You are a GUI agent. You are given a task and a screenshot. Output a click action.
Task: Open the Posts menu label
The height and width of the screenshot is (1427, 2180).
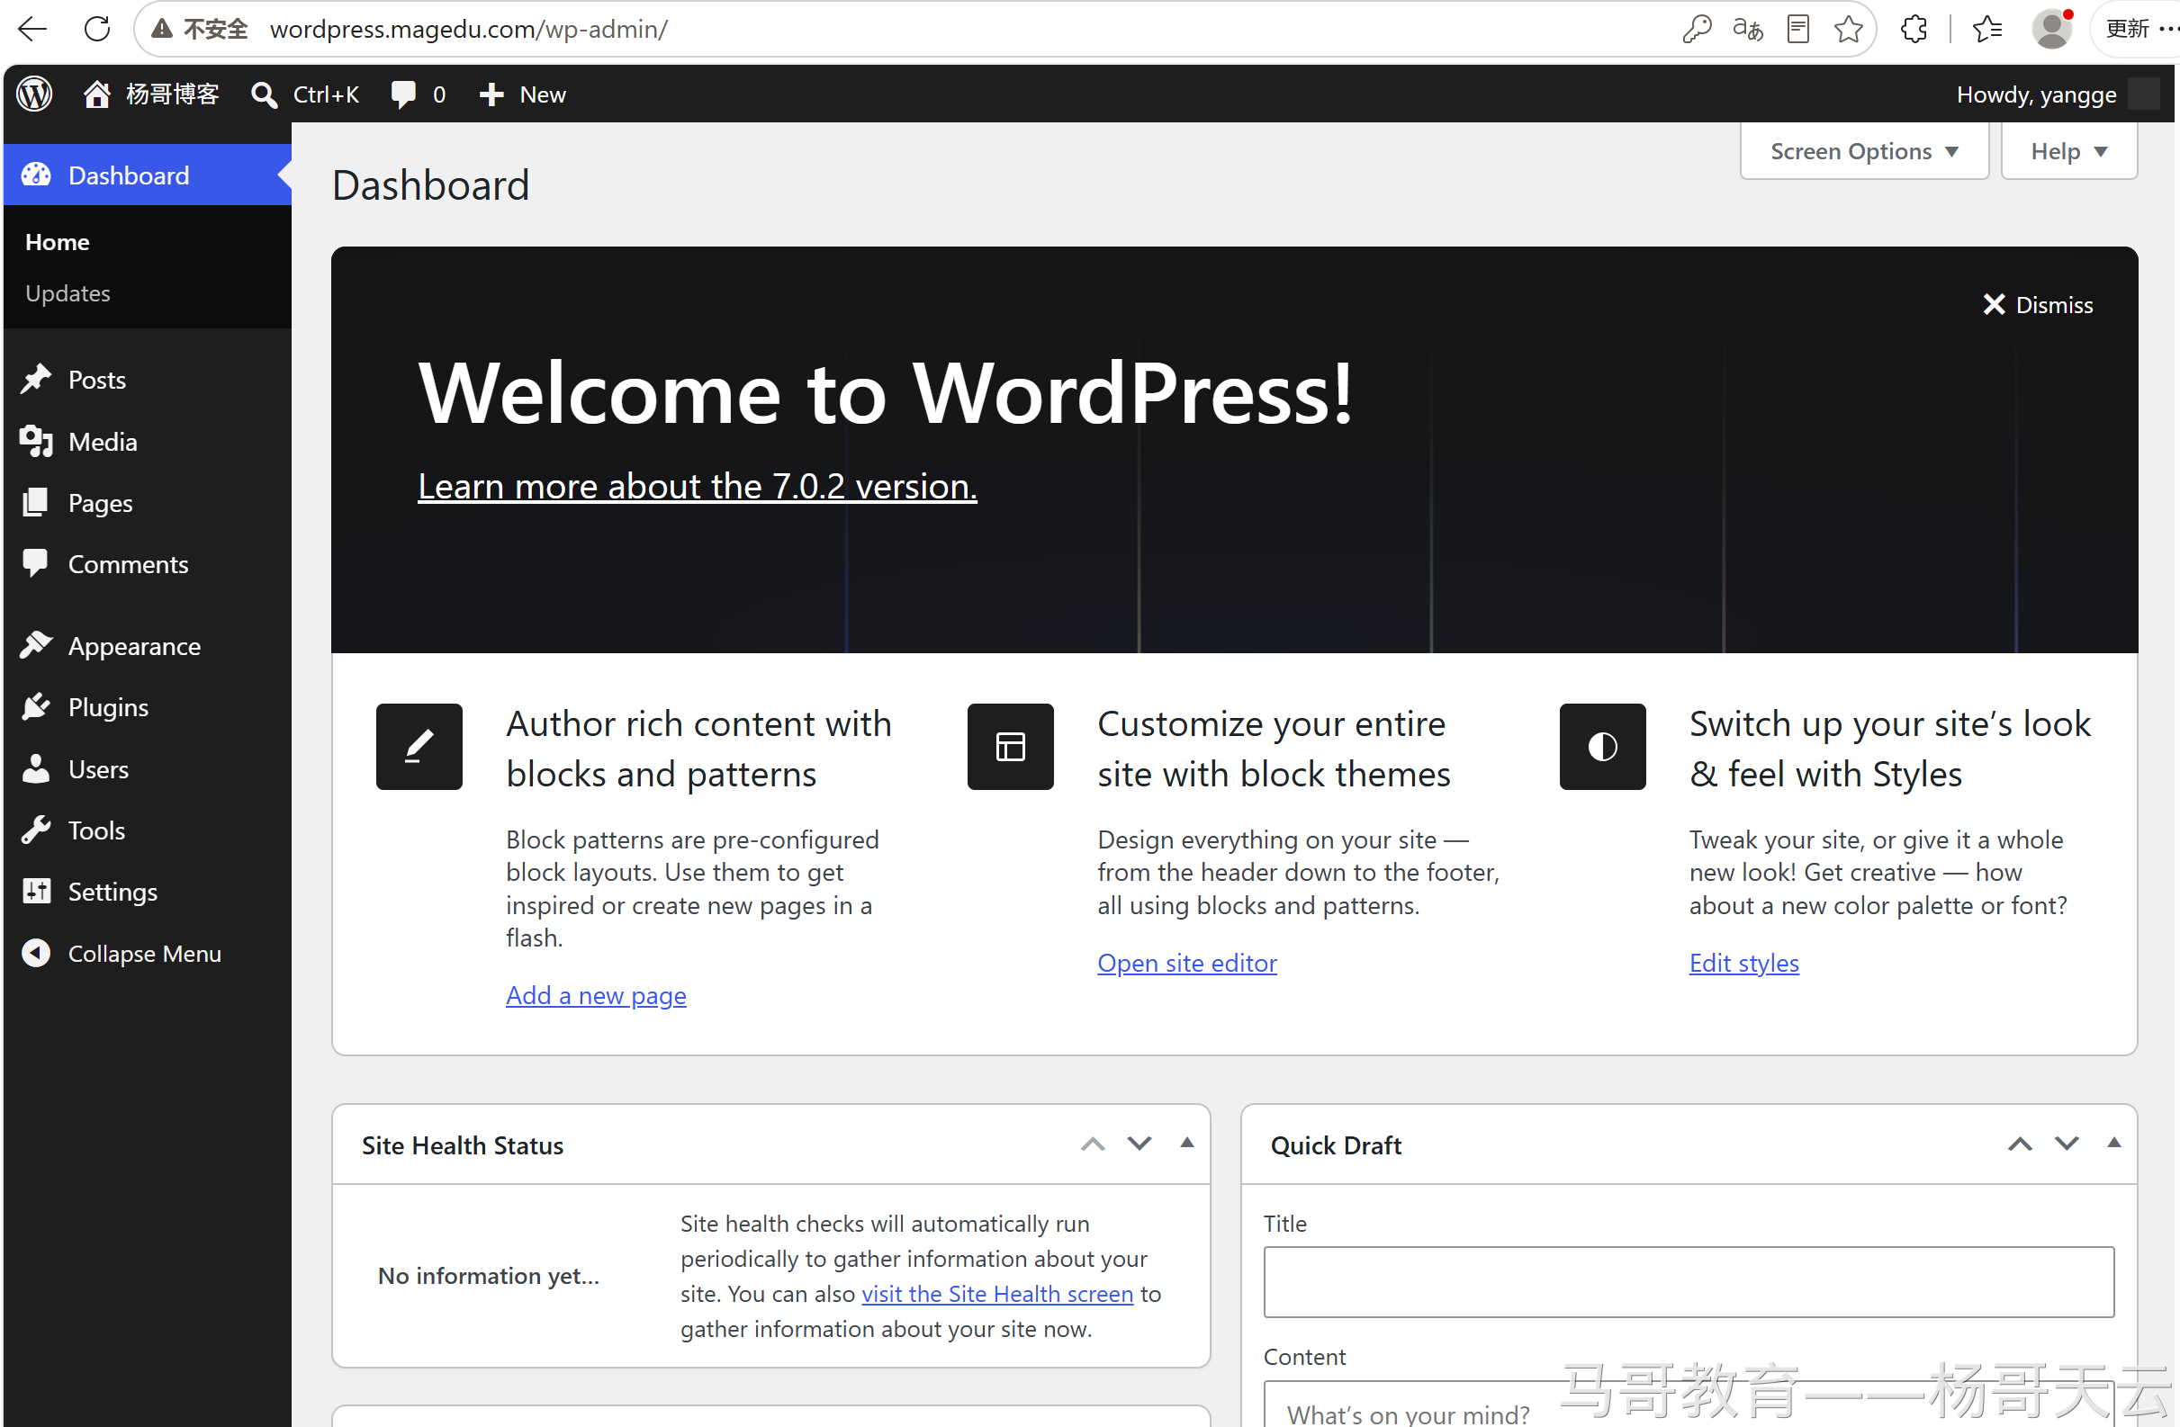97,379
